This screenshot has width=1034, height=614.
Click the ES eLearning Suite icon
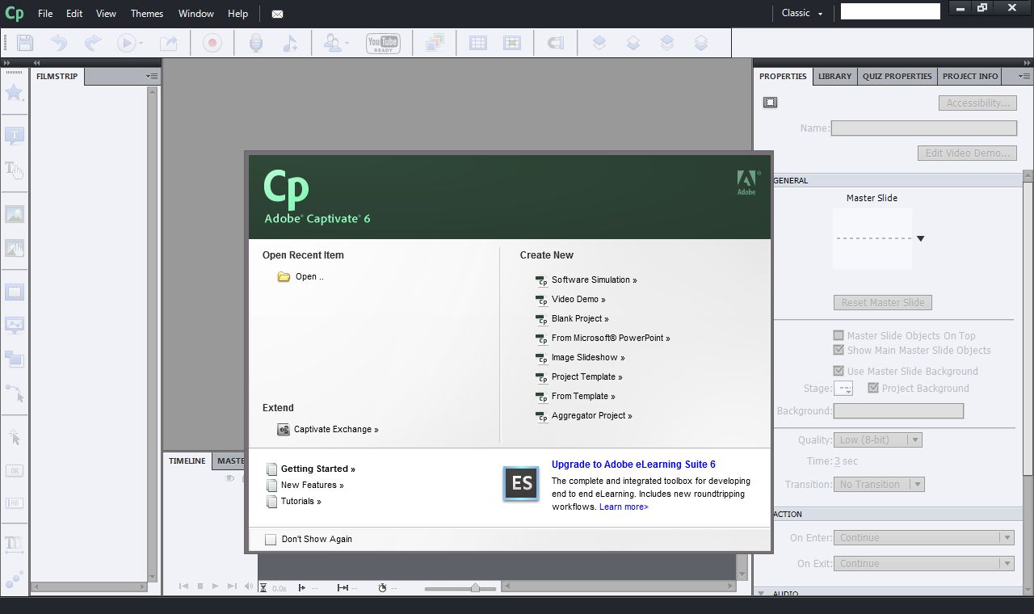point(521,483)
